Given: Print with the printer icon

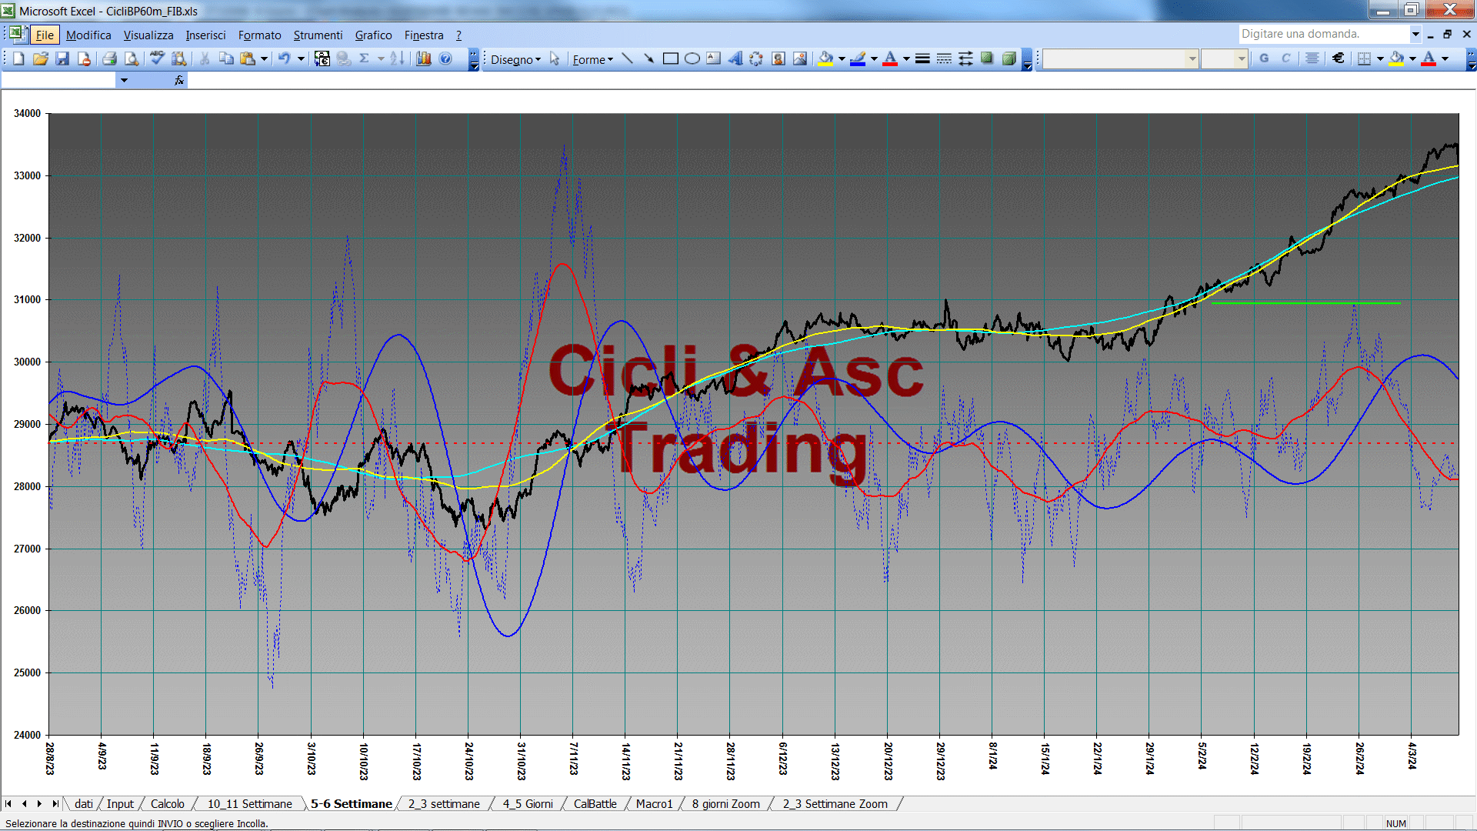Looking at the screenshot, I should click(109, 58).
